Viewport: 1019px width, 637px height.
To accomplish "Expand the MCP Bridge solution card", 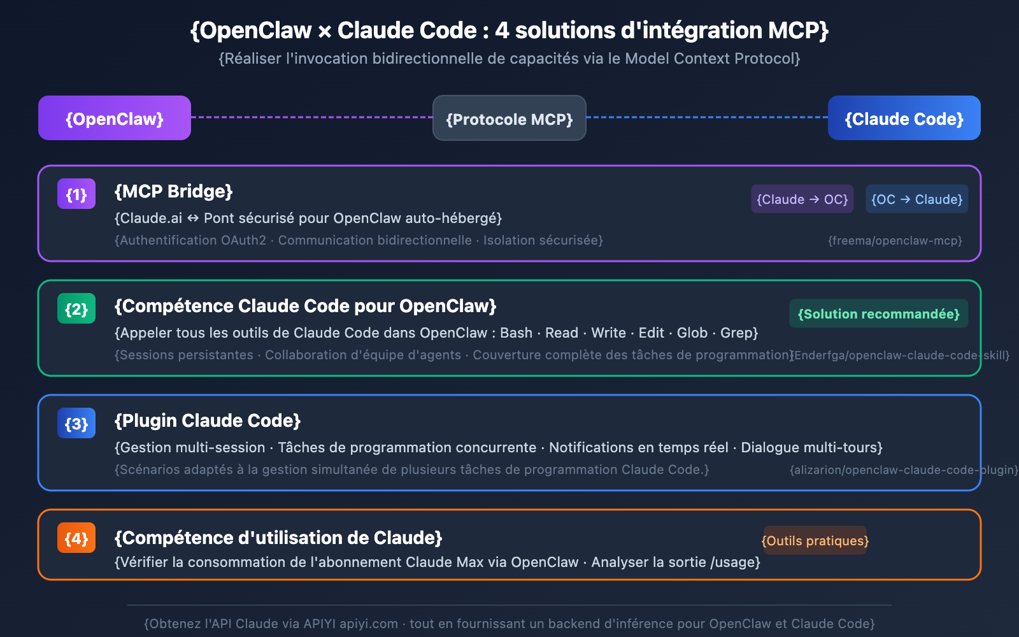I will [x=509, y=213].
